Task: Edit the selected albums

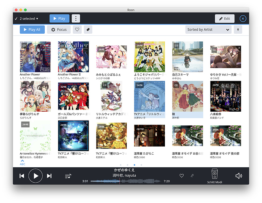Action: pos(225,19)
